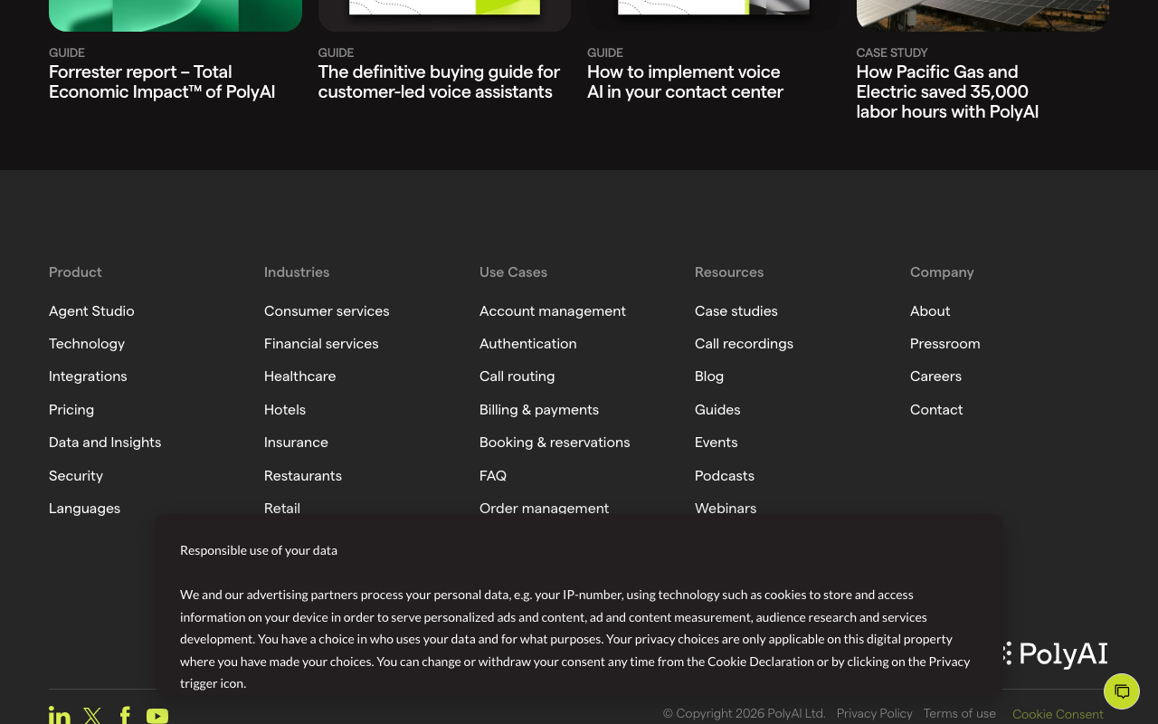Viewport: 1158px width, 724px height.
Task: Click the 'Responsible use of your data' heading
Action: coord(259,550)
